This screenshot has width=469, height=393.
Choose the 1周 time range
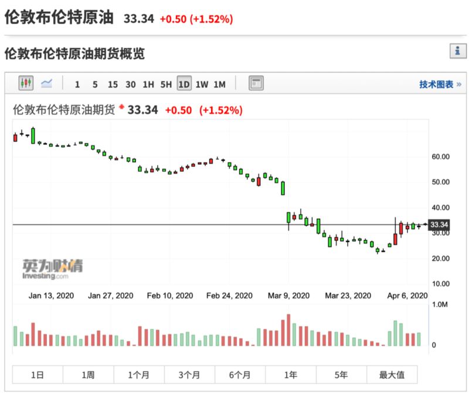tap(89, 374)
